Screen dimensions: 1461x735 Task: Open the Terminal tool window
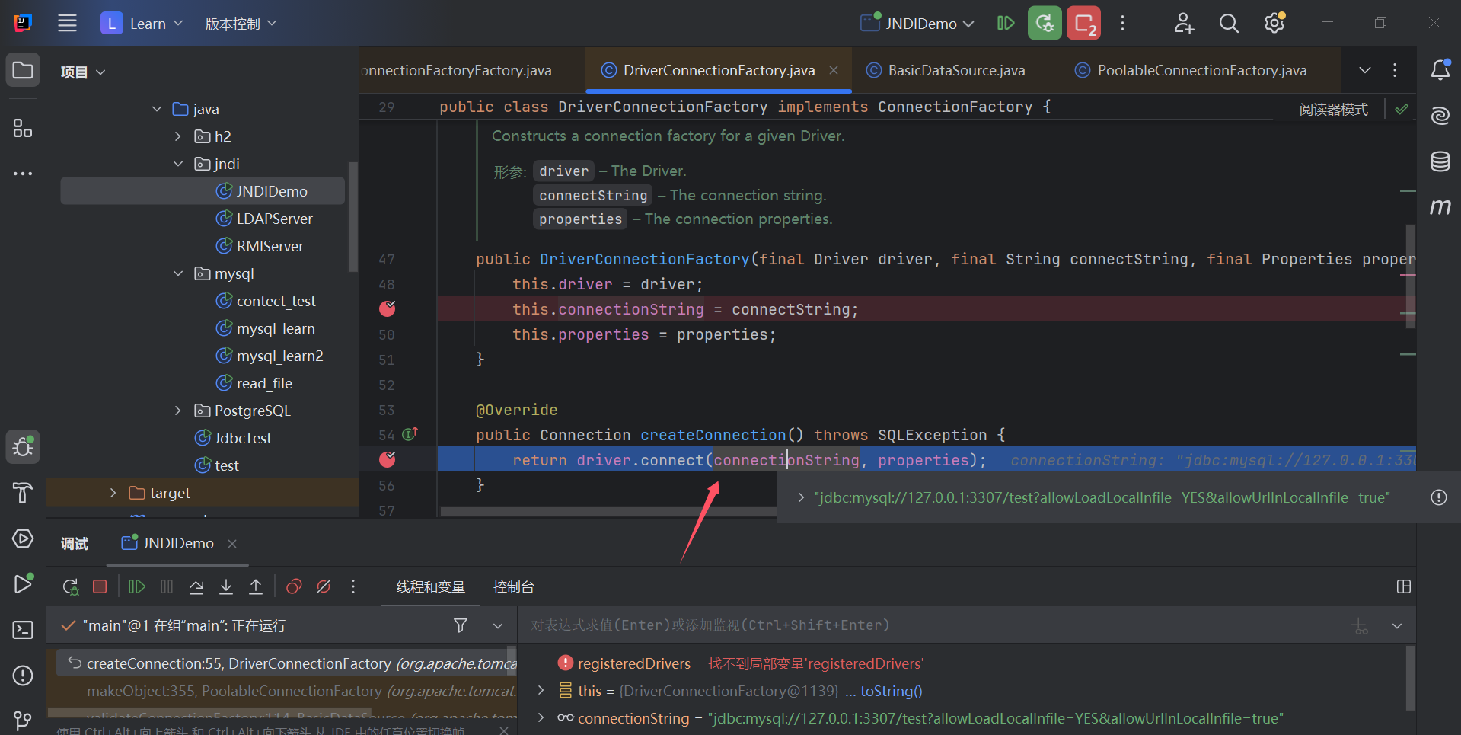(23, 630)
